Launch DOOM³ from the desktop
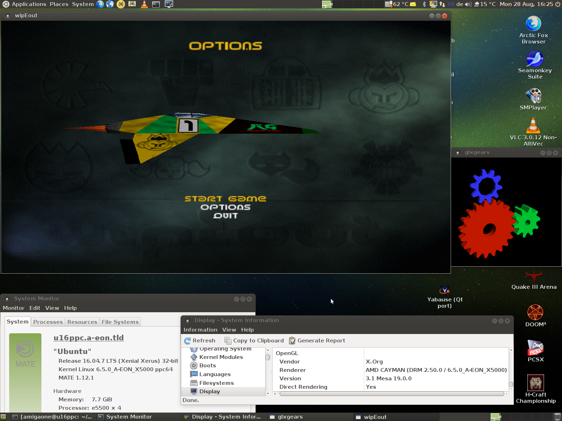The image size is (562, 421). coord(535,316)
